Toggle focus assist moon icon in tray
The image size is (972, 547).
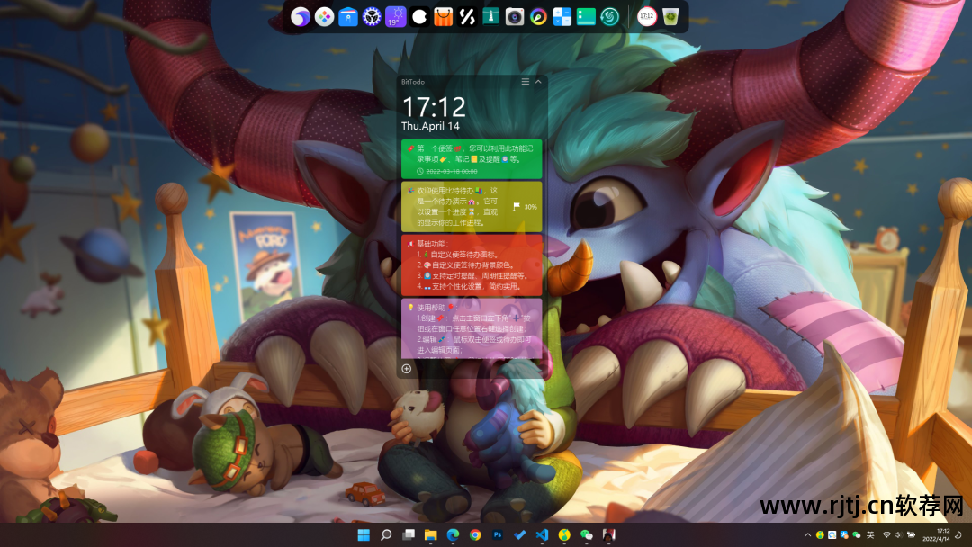(959, 534)
